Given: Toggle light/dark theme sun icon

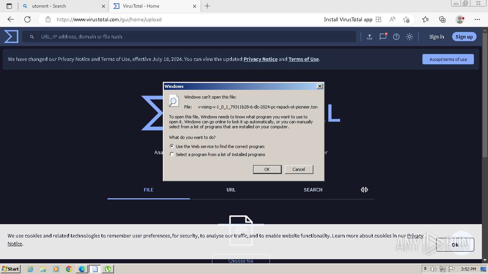Looking at the screenshot, I should 409,37.
